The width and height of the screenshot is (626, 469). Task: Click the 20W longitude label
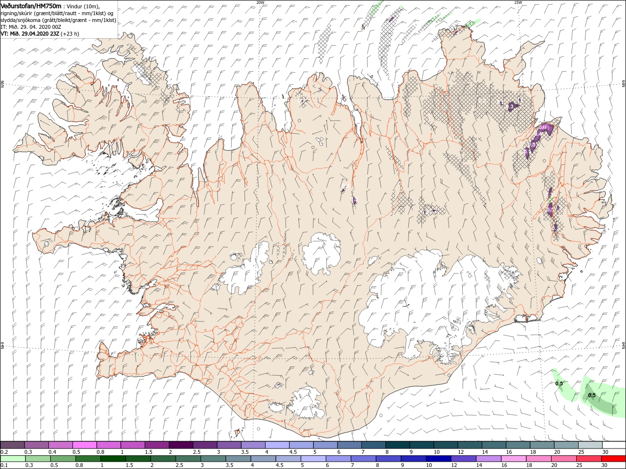(x=260, y=2)
